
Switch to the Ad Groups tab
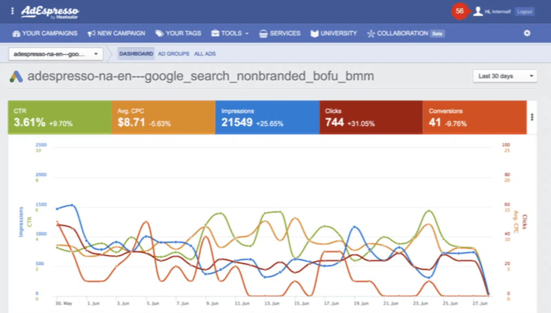tap(174, 54)
